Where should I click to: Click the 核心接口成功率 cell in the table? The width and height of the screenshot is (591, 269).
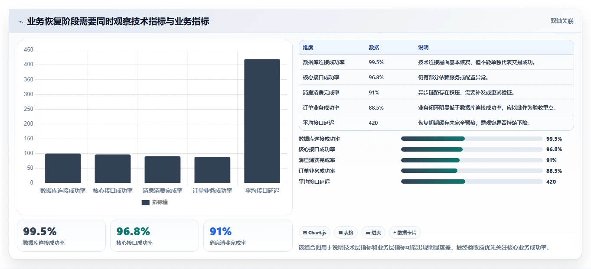pos(321,78)
